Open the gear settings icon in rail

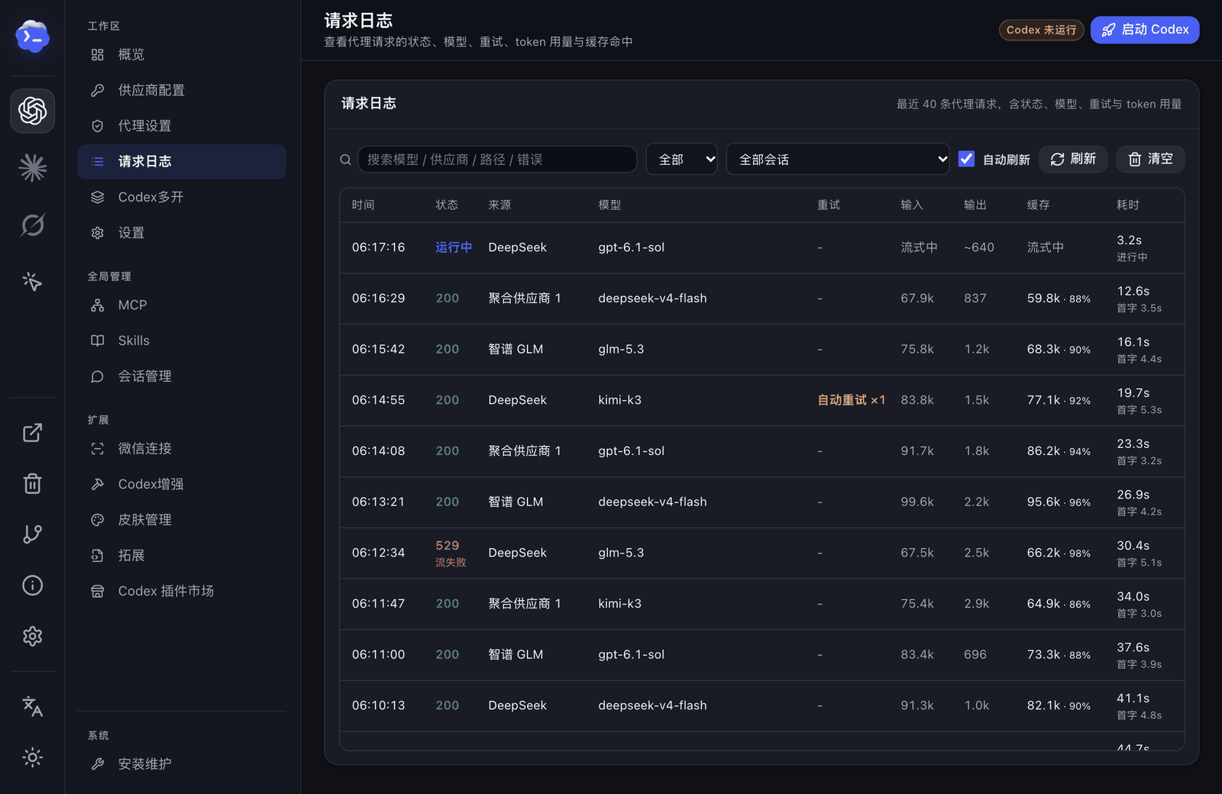(x=32, y=636)
